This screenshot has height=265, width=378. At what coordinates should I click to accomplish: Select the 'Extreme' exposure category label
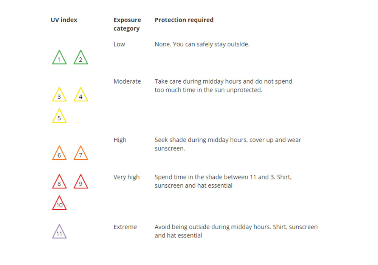click(x=125, y=227)
